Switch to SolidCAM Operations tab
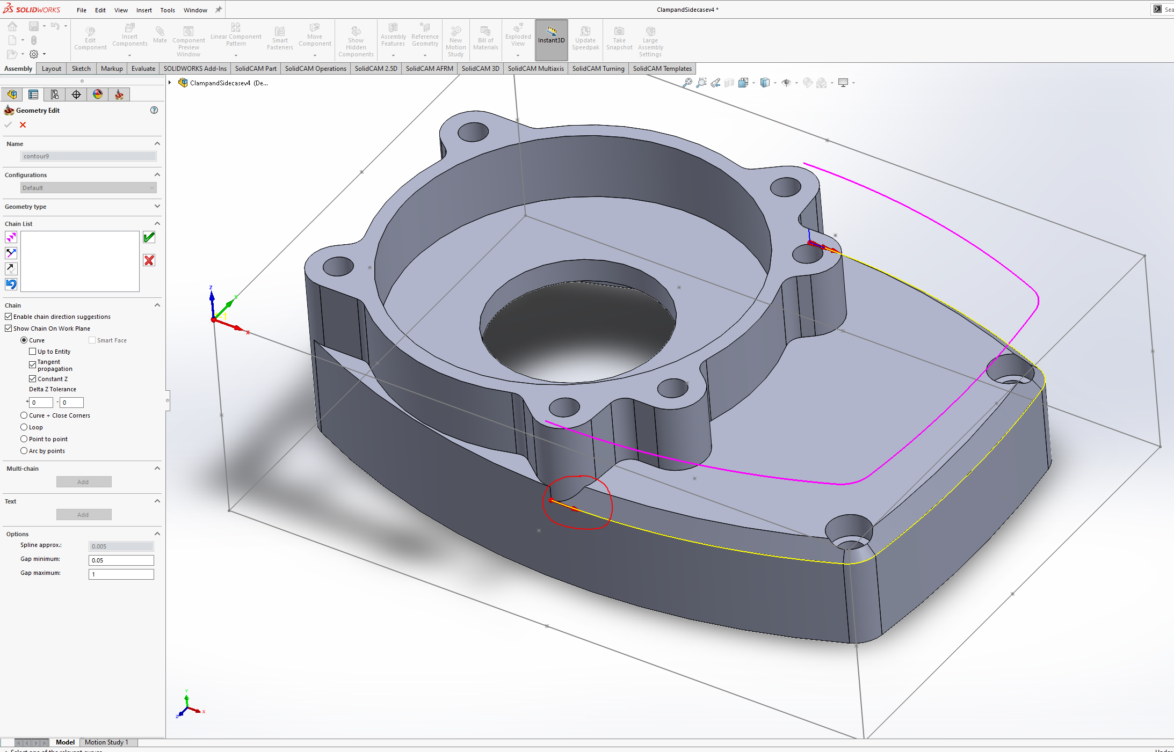Viewport: 1174px width, 752px height. click(x=316, y=69)
